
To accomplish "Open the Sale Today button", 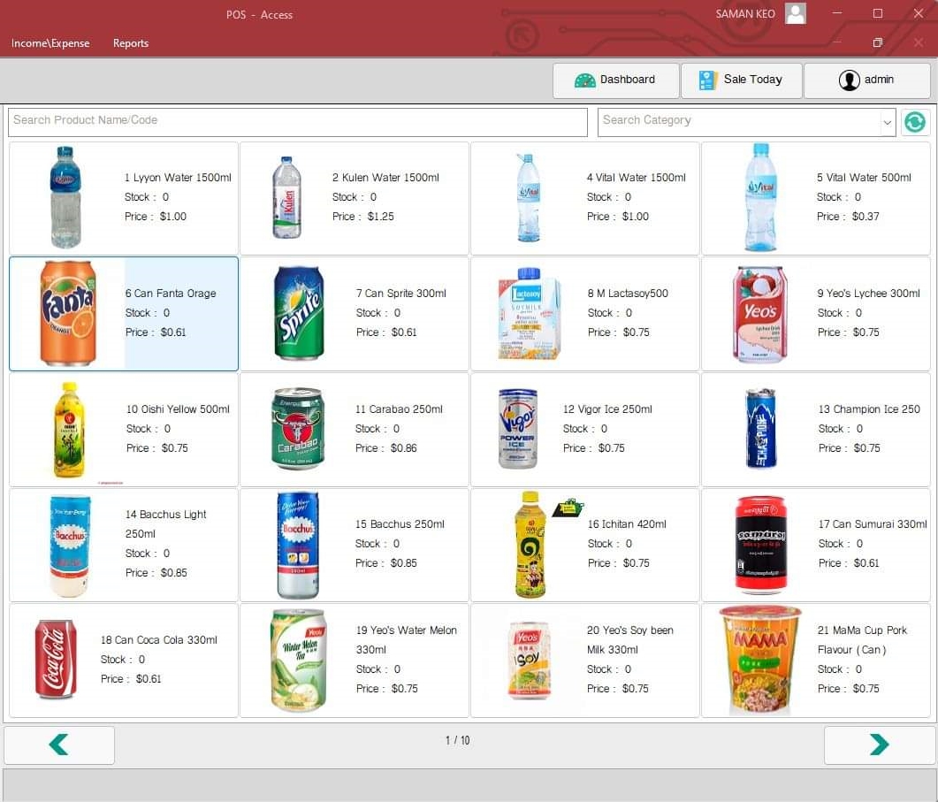I will point(741,80).
